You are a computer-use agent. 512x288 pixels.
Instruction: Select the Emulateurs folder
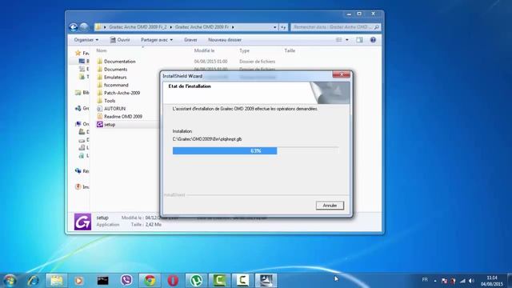[115, 77]
